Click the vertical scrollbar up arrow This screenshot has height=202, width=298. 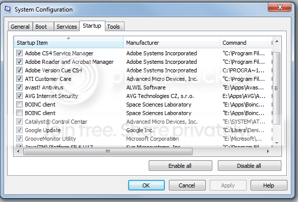coord(277,41)
